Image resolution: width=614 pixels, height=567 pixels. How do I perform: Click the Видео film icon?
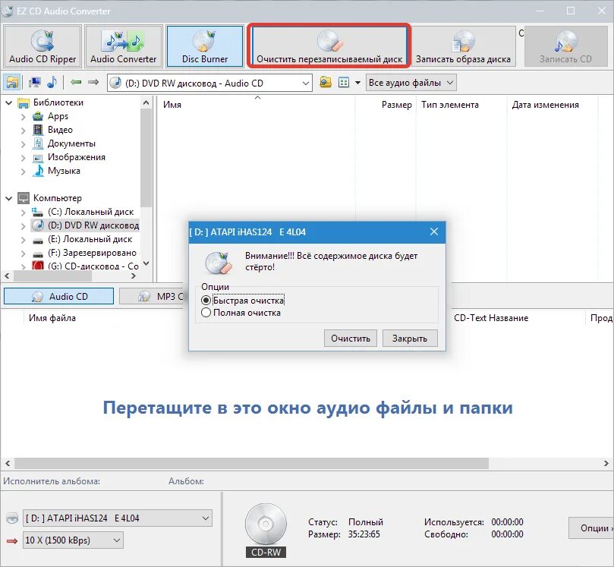point(38,130)
